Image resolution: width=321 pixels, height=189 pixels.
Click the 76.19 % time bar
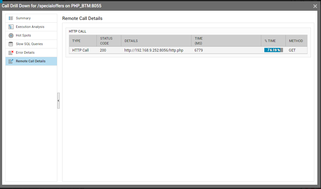[274, 50]
